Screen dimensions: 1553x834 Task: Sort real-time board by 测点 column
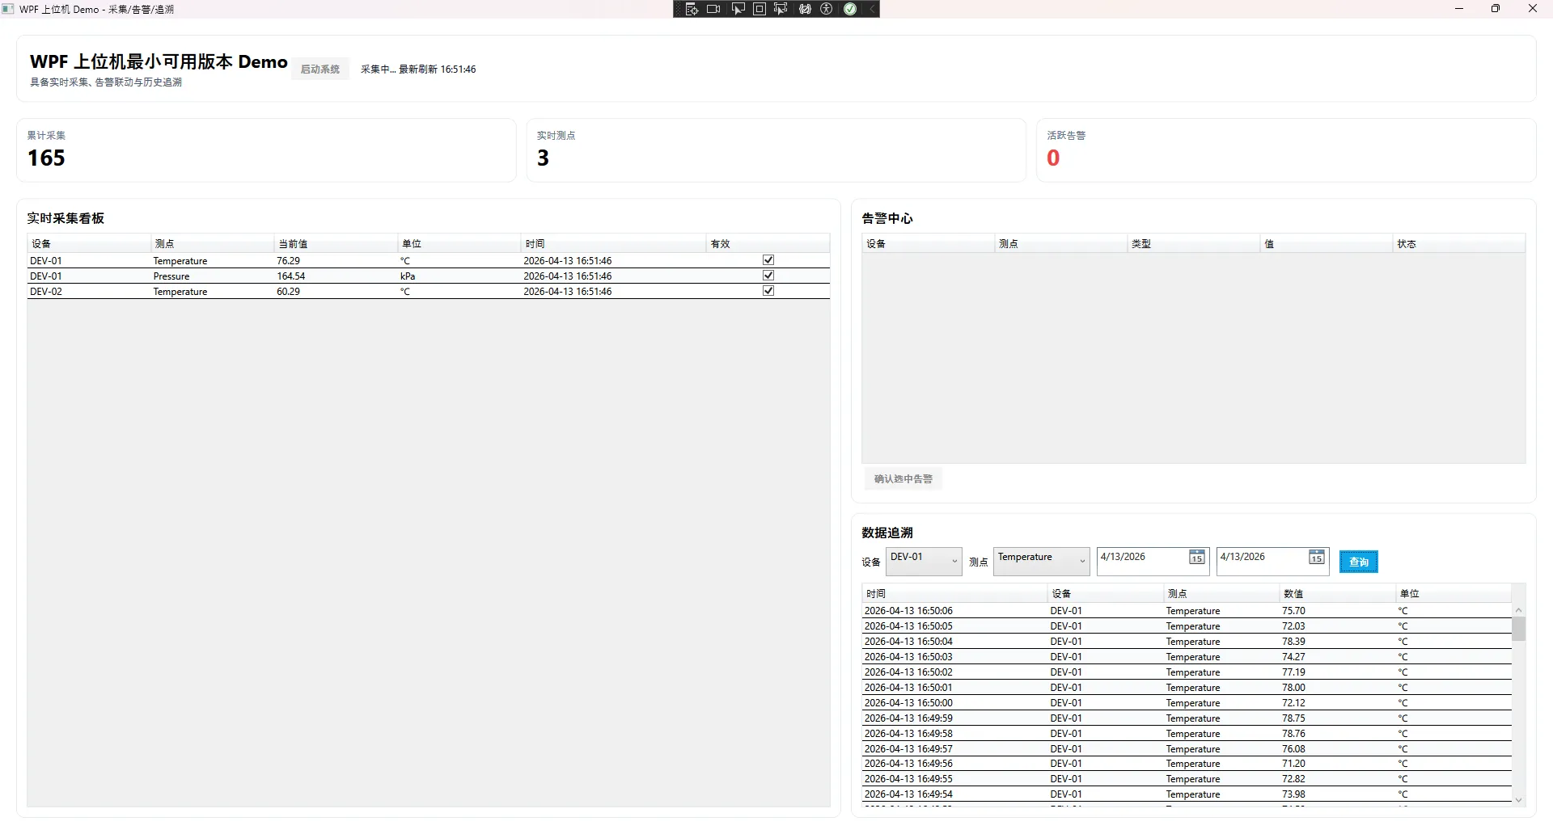click(x=213, y=243)
